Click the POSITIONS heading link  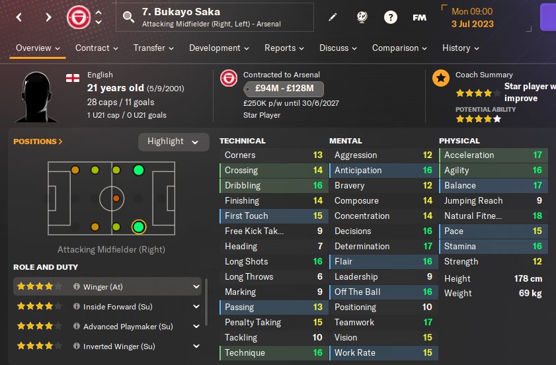click(38, 142)
